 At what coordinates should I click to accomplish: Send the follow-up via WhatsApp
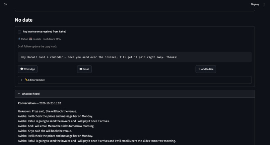pyautogui.click(x=28, y=69)
